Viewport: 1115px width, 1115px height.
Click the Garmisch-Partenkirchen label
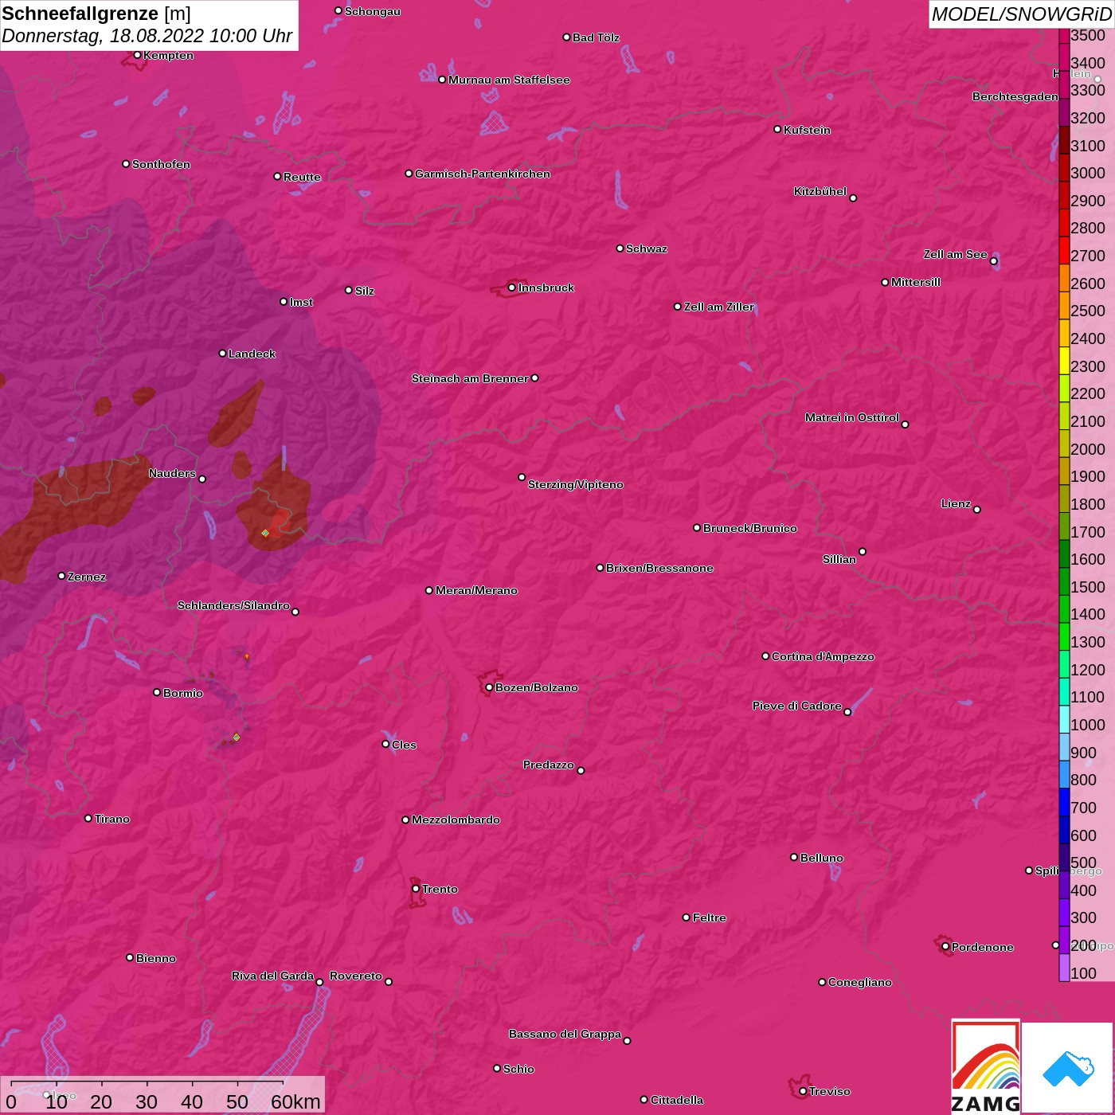click(482, 174)
